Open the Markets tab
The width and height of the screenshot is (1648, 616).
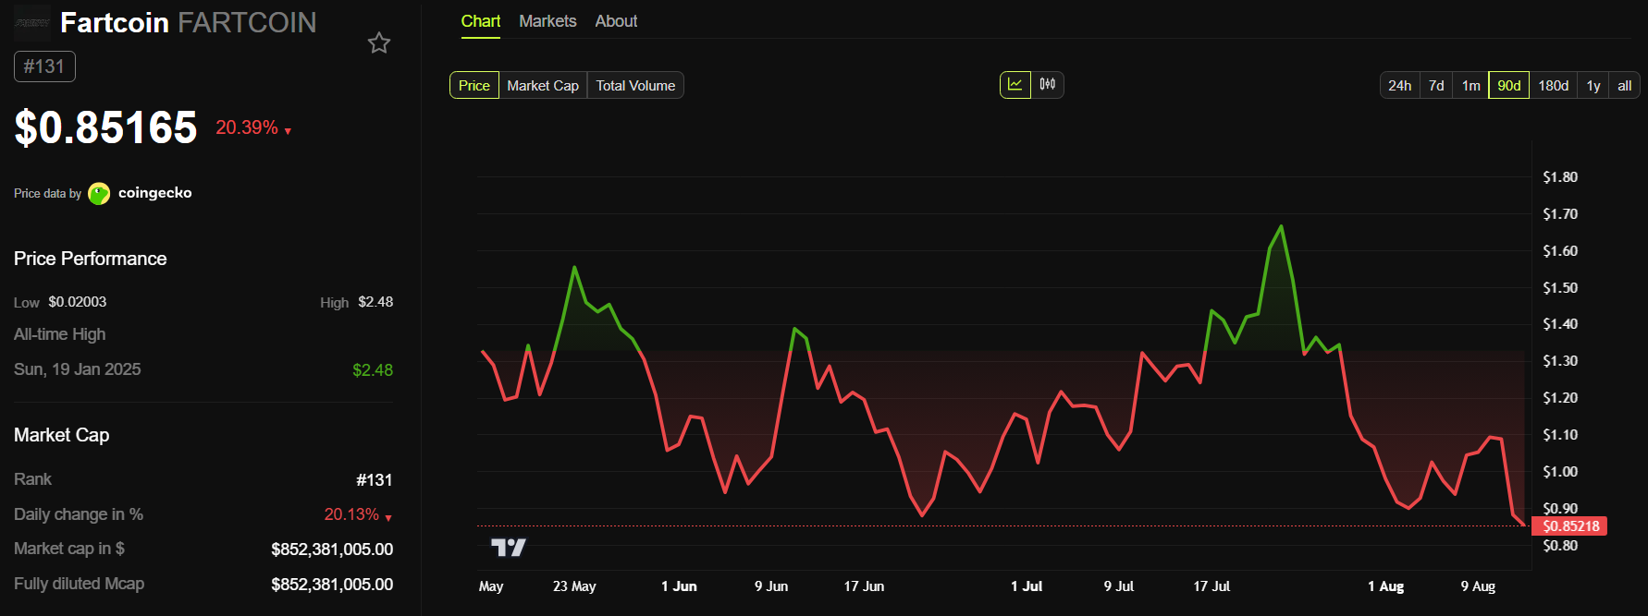pyautogui.click(x=547, y=21)
